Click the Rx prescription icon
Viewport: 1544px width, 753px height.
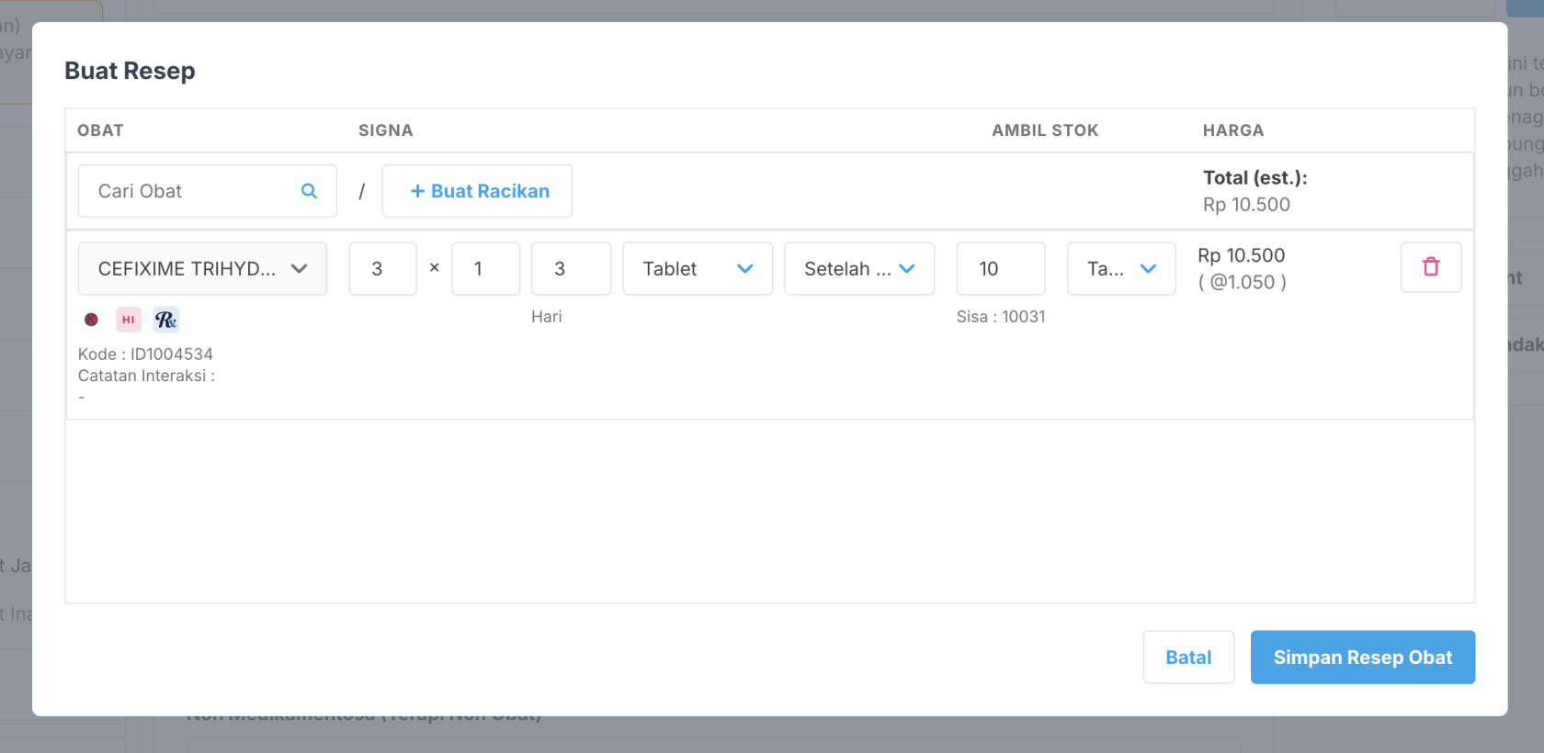[166, 320]
